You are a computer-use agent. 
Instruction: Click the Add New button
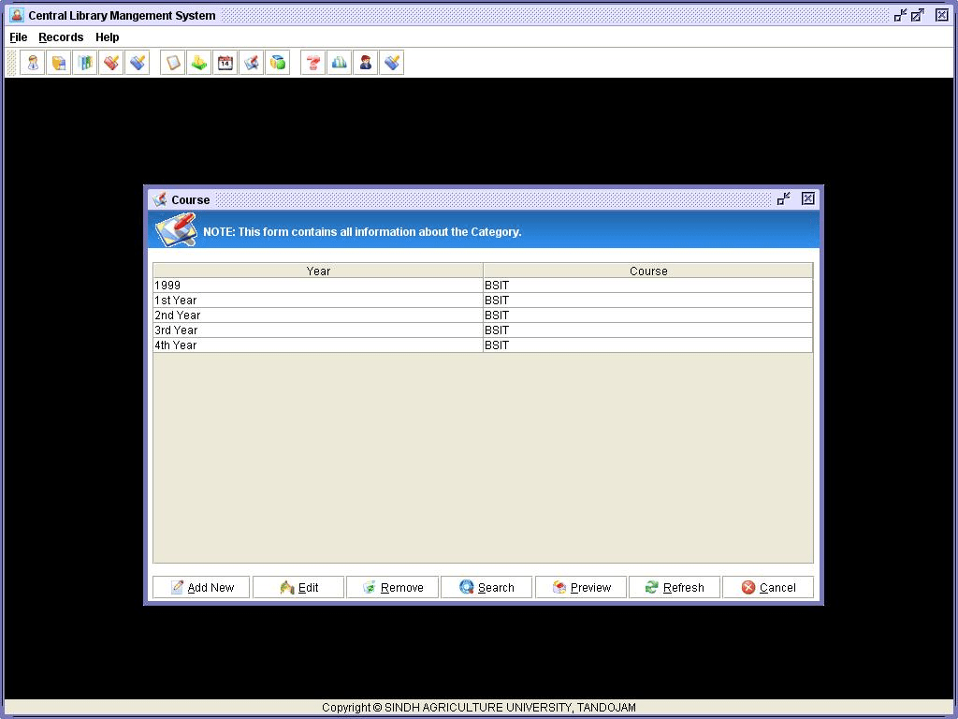[201, 587]
